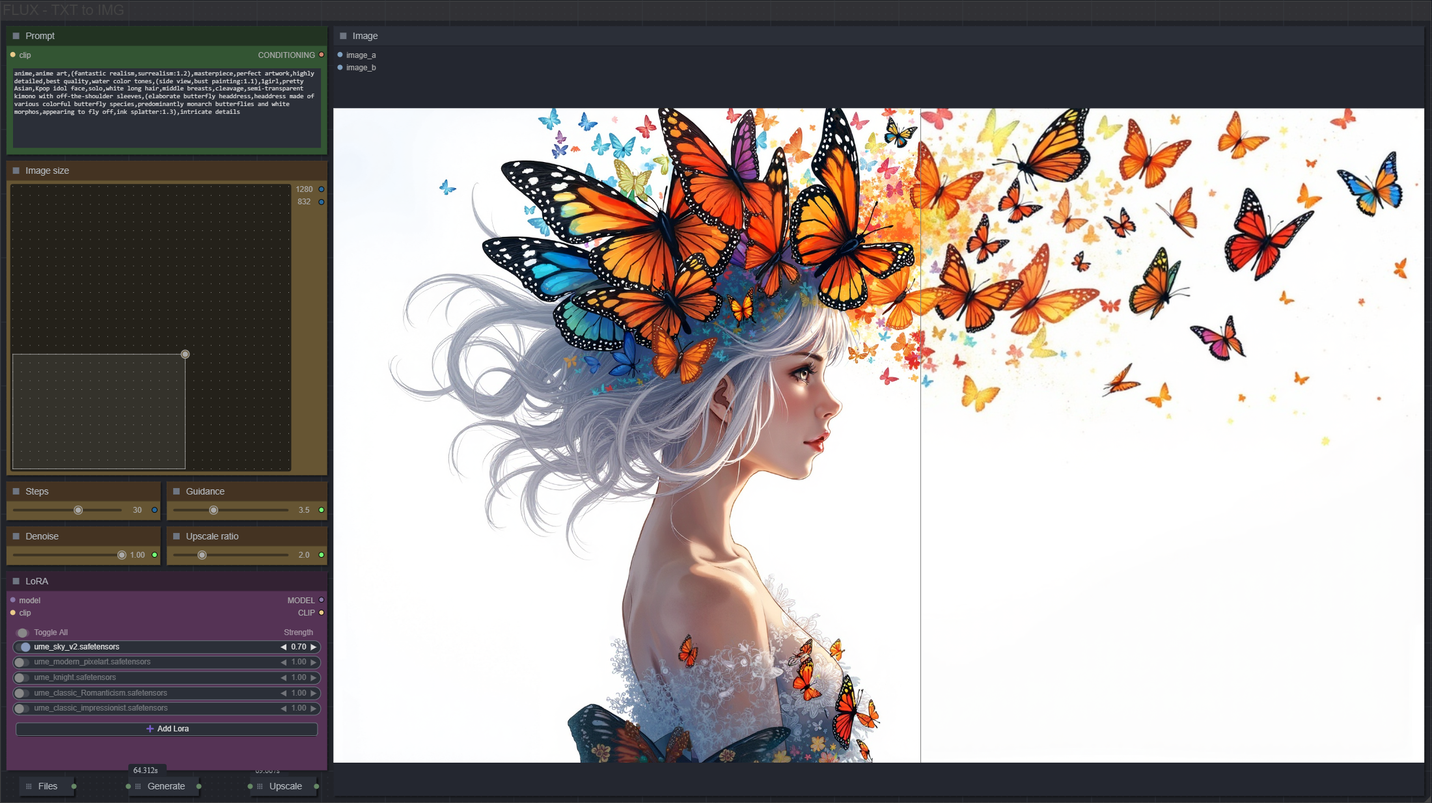Click the Files node title
1432x803 pixels.
(48, 786)
